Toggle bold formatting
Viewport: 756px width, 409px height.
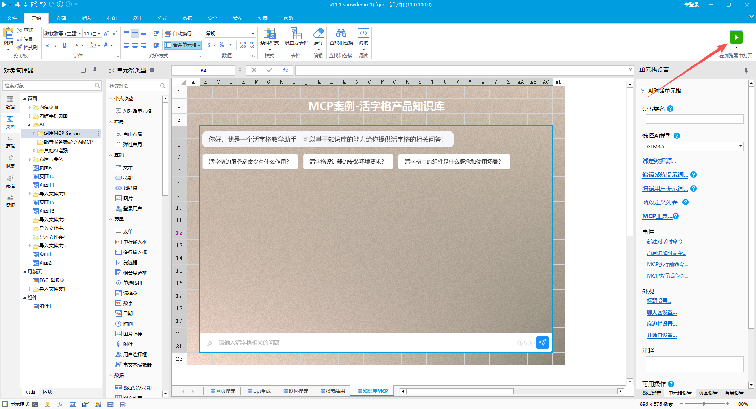pos(47,45)
